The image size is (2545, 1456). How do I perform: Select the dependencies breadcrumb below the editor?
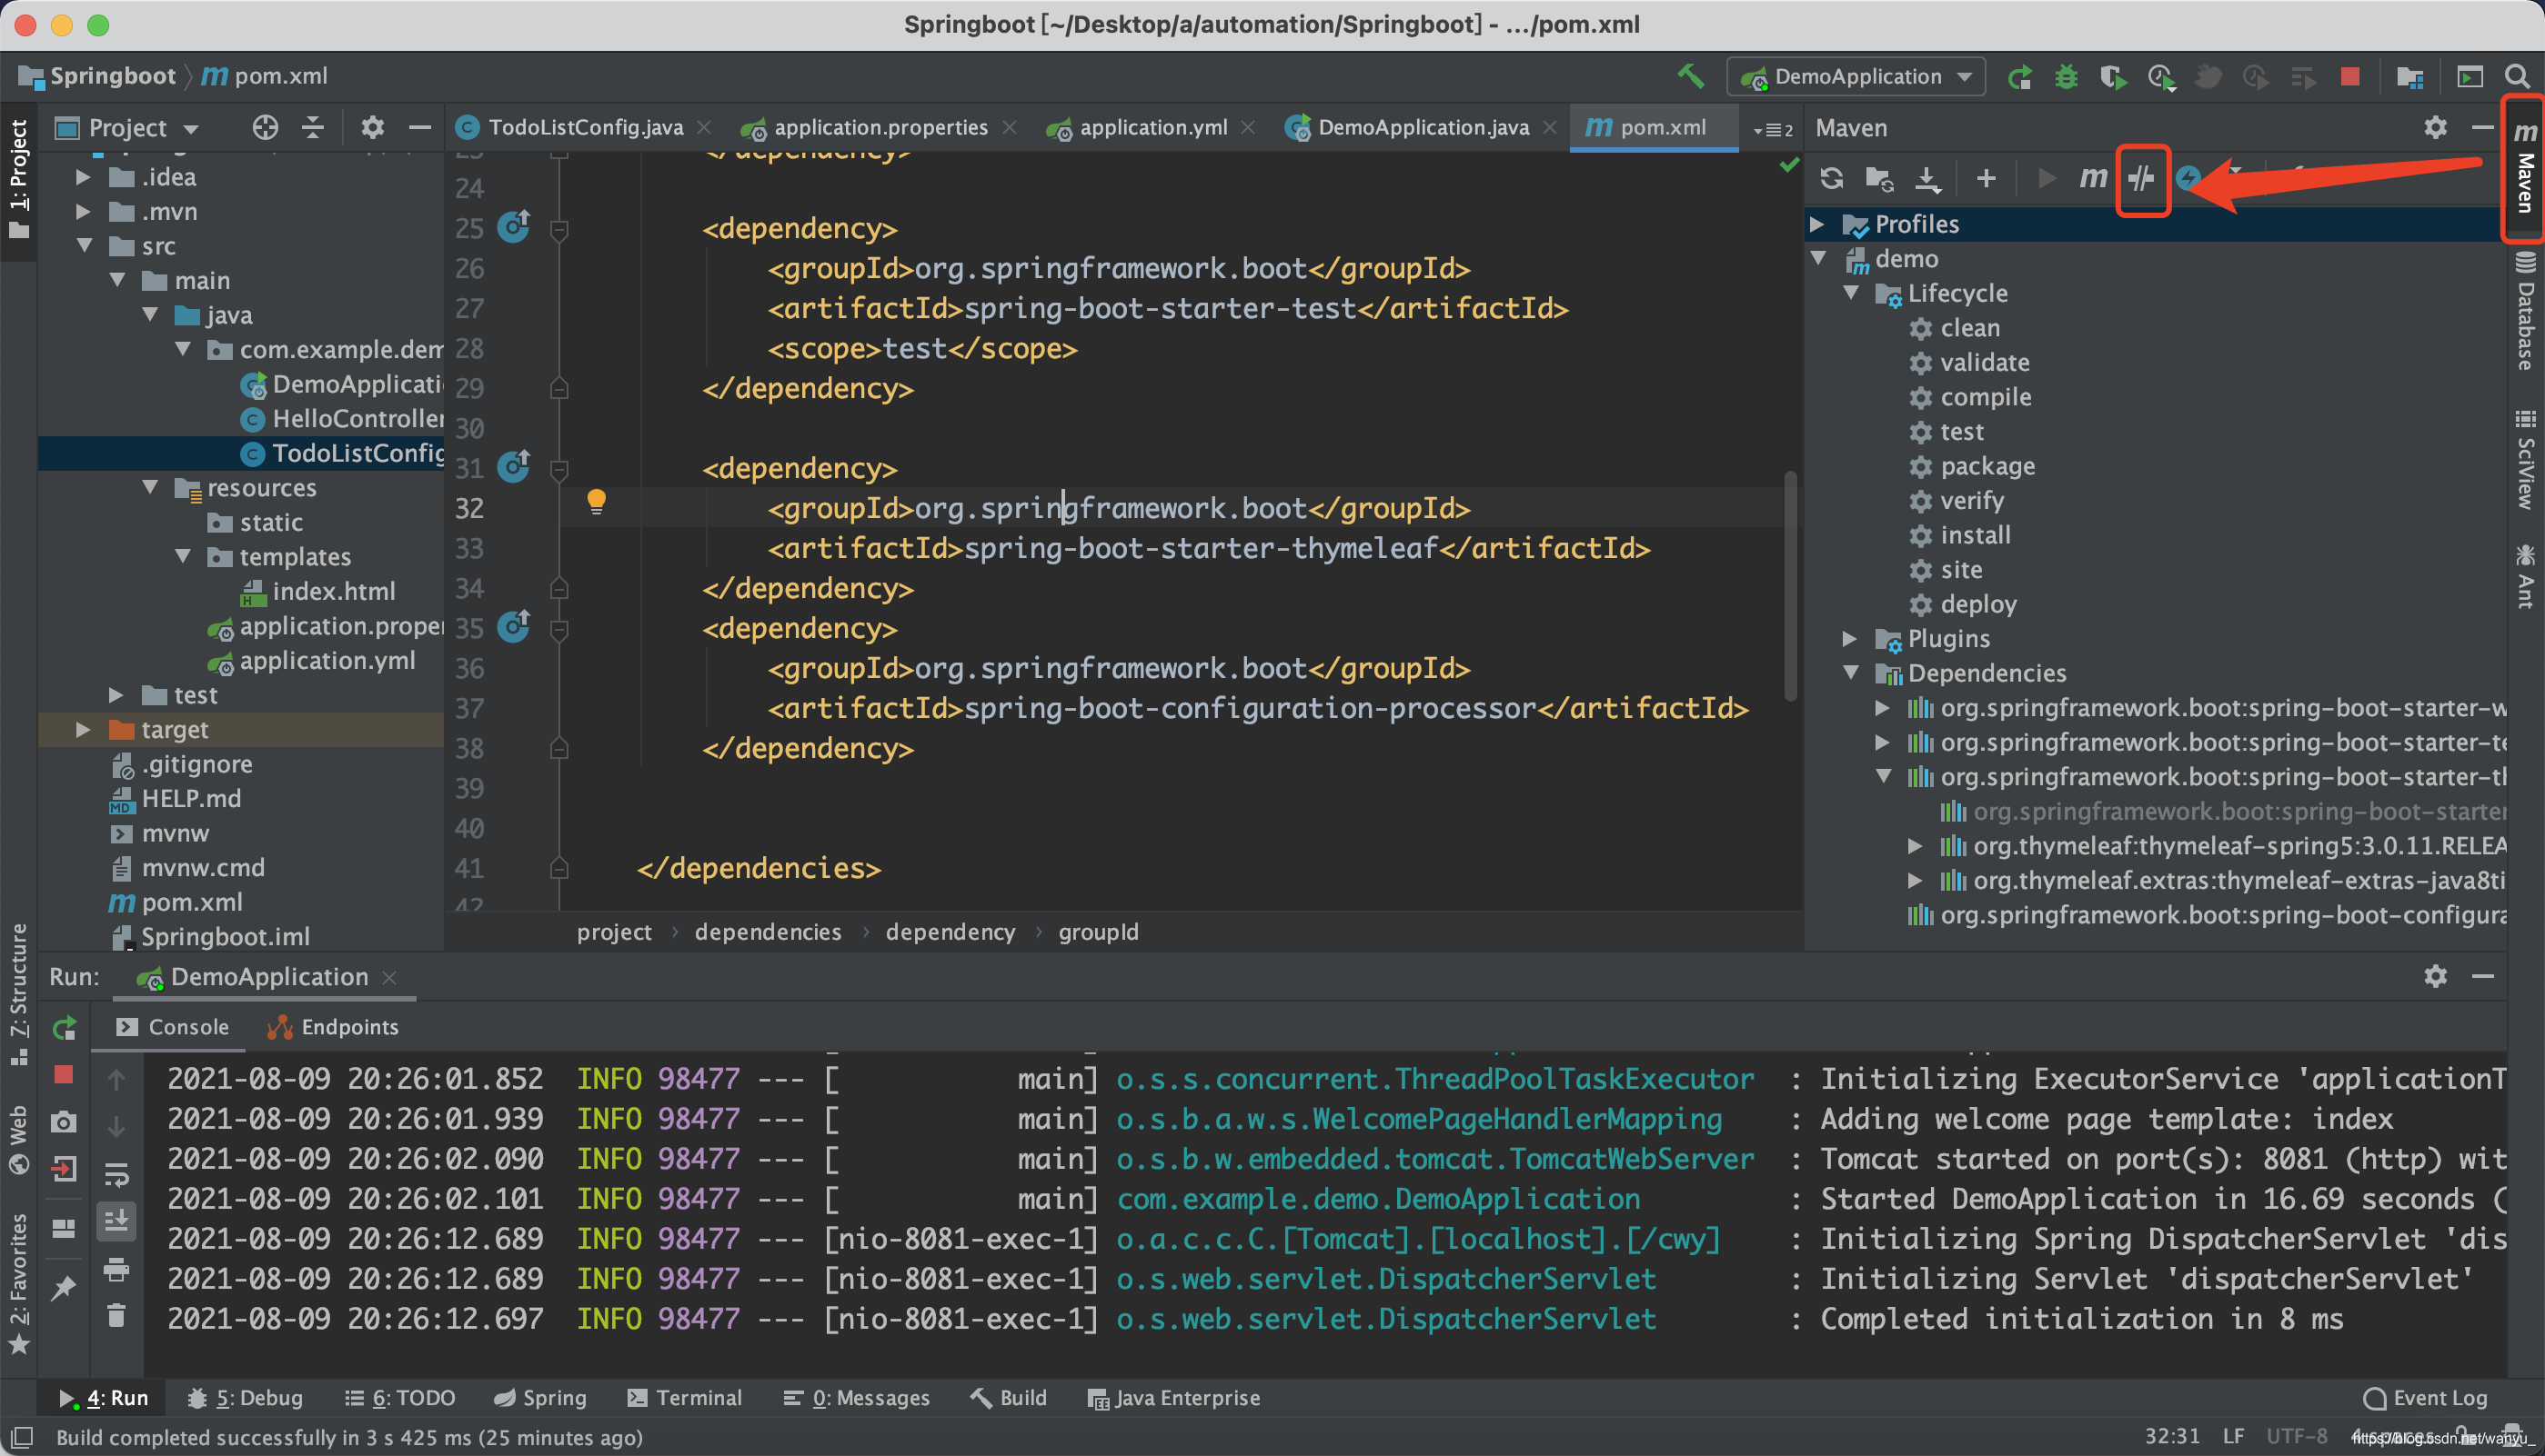[x=768, y=931]
